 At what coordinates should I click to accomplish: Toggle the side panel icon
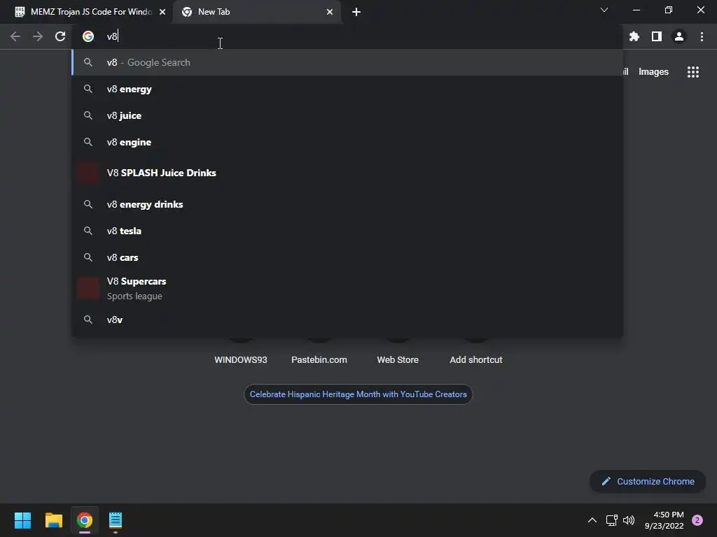point(656,36)
